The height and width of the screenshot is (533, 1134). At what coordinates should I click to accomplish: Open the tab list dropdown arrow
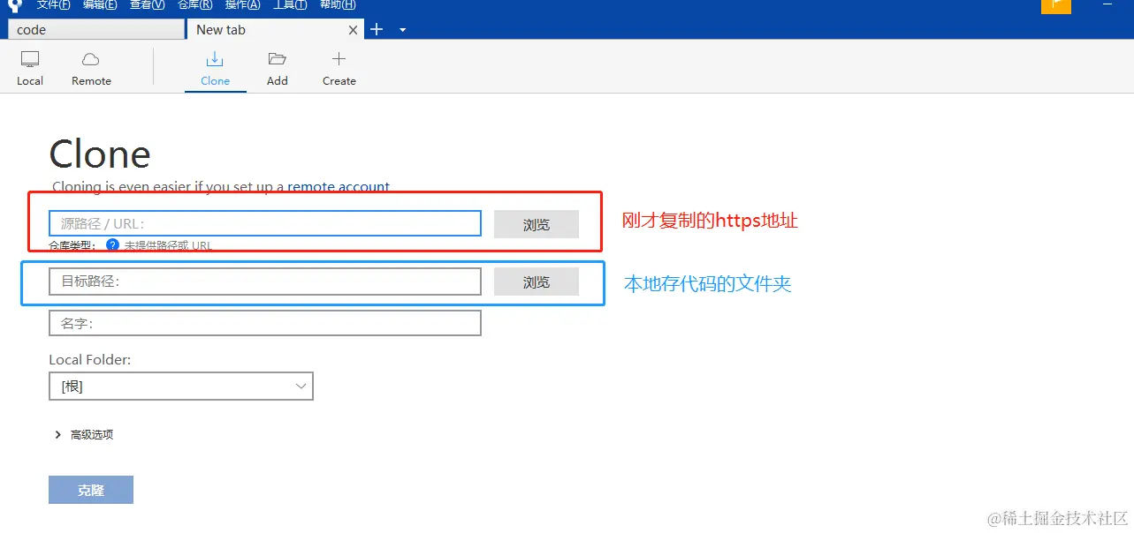coord(402,30)
